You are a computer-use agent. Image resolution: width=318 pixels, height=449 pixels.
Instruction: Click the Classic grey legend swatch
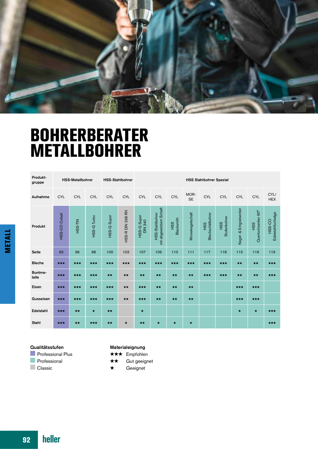[x=33, y=367]
